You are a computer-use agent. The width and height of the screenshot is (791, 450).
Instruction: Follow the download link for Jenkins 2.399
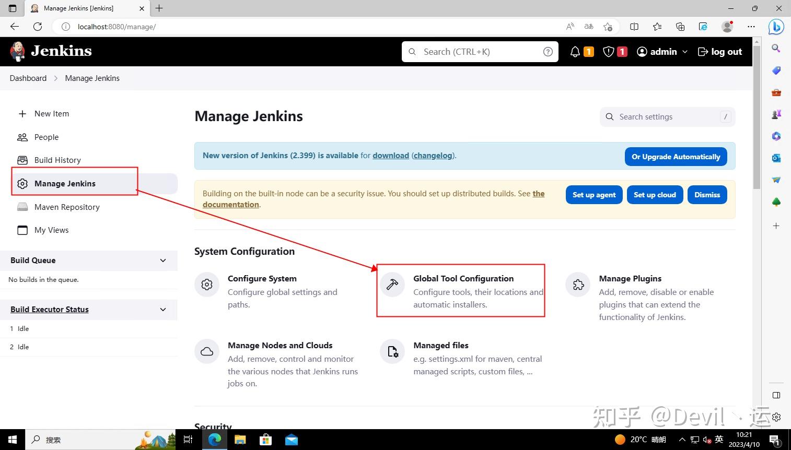coord(391,156)
